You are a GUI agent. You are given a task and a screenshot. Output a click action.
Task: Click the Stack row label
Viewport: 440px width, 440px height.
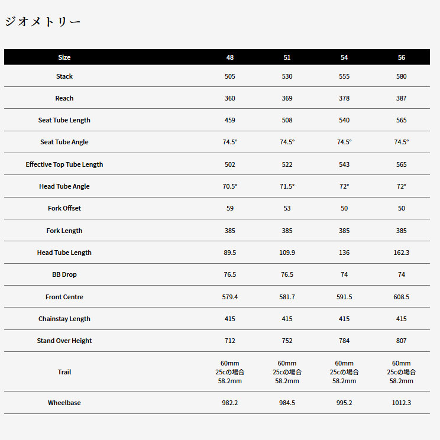coord(64,76)
